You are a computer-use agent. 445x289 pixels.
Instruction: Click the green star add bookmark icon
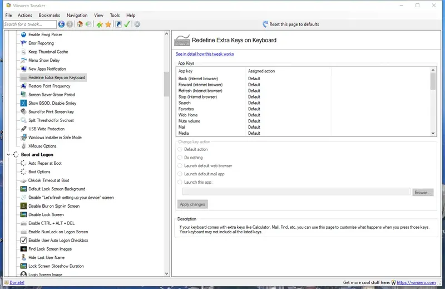100,25
